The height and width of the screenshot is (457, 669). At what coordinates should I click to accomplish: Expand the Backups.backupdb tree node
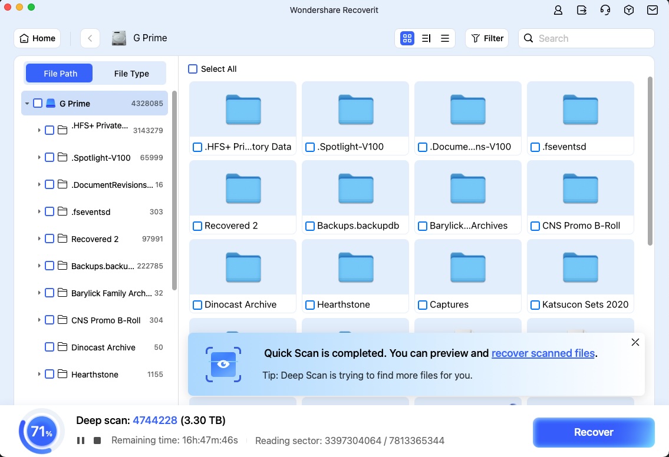tap(39, 266)
